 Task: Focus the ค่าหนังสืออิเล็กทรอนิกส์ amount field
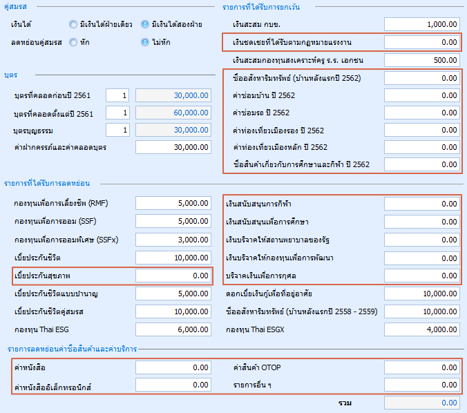point(173,385)
